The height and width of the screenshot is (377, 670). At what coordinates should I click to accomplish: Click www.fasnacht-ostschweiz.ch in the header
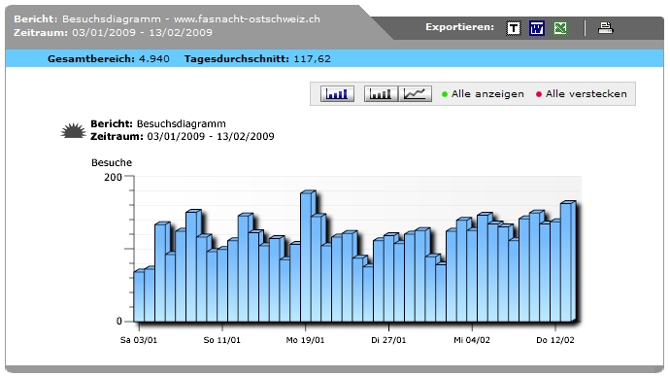point(247,19)
